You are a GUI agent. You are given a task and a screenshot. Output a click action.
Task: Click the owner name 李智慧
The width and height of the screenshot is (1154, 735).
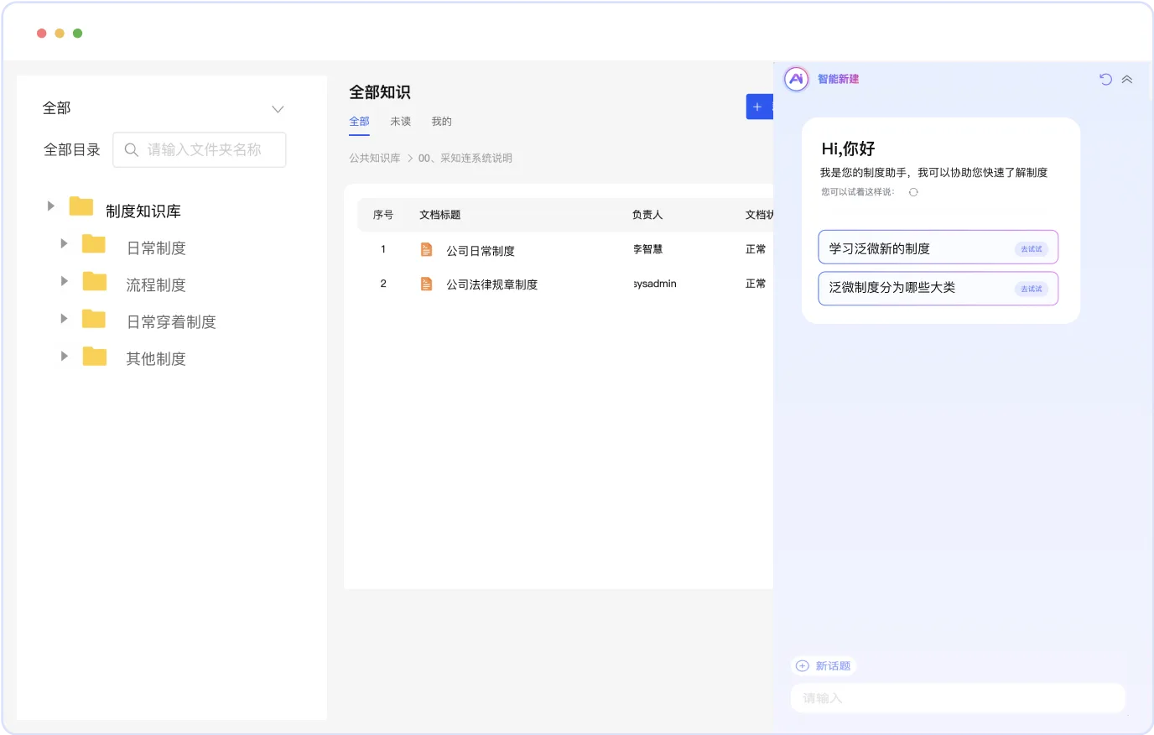(x=648, y=249)
